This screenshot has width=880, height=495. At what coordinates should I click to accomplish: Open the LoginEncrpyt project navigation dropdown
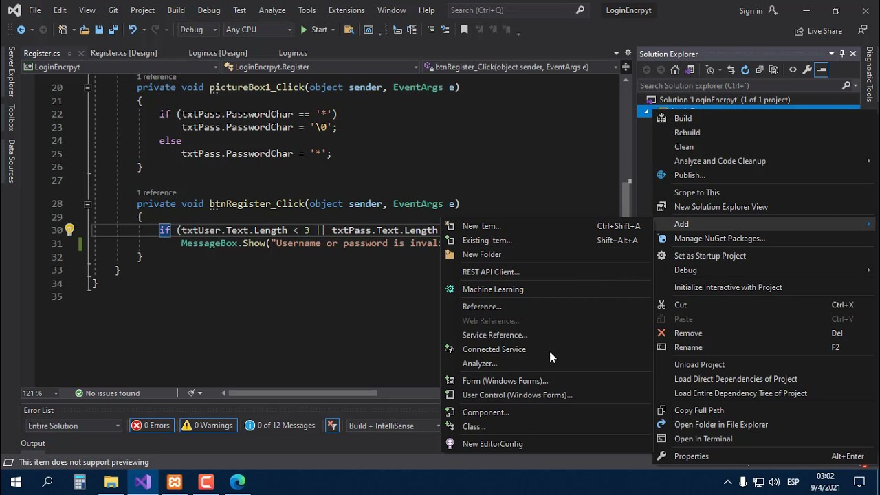[120, 67]
